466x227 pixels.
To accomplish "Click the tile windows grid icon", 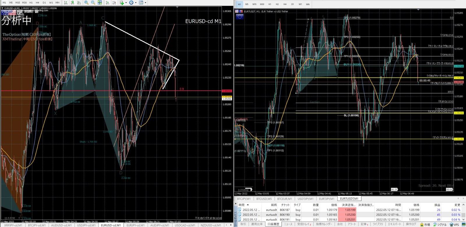I will tap(100, 3).
